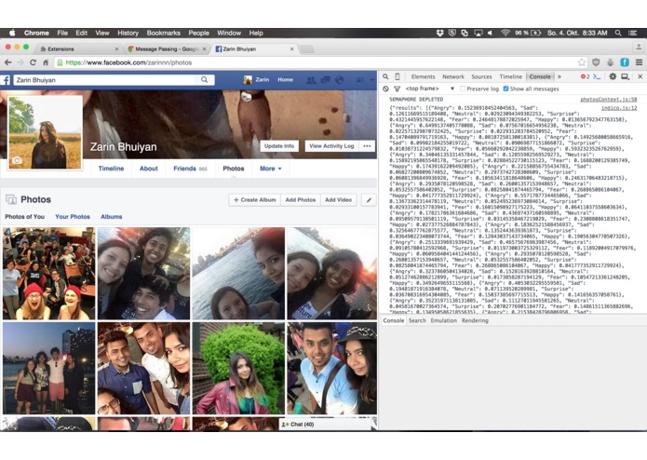The height and width of the screenshot is (460, 647).
Task: Open the profile ellipsis options button
Action: click(x=367, y=146)
